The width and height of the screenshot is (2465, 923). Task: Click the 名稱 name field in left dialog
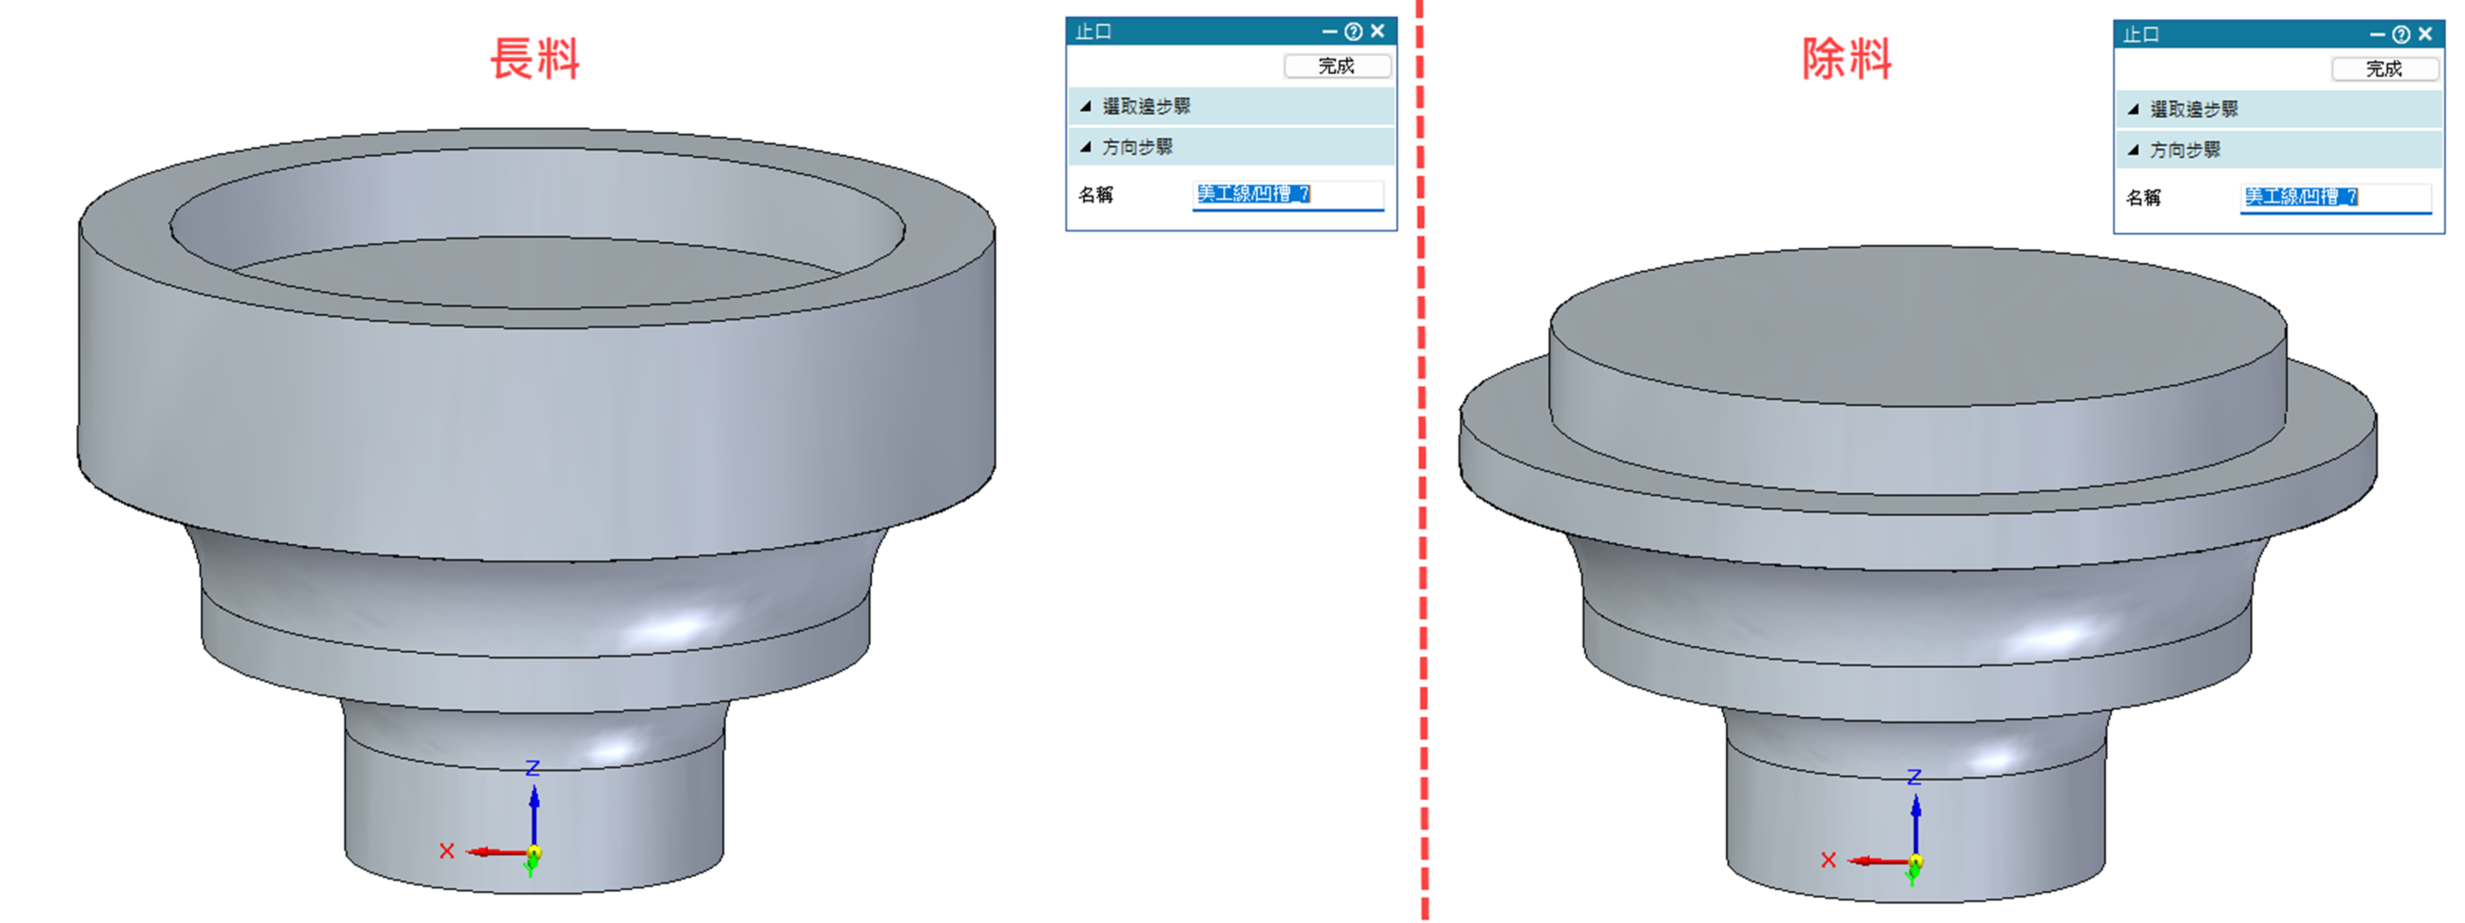(x=1288, y=195)
